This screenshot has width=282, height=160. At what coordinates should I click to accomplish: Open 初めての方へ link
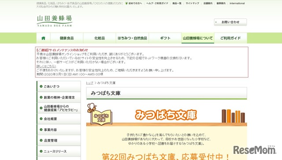135,3
